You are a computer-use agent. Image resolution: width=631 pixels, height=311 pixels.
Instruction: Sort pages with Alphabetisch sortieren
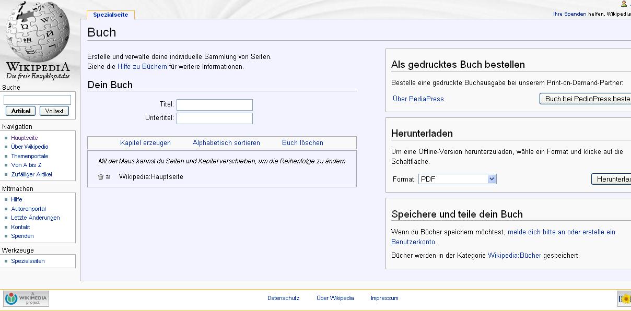[226, 142]
